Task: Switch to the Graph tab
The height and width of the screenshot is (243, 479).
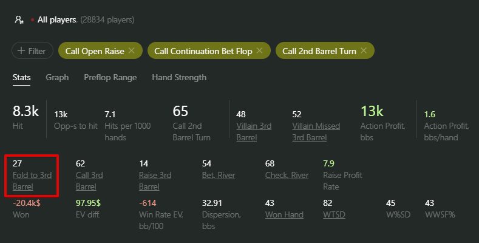Action: point(57,77)
